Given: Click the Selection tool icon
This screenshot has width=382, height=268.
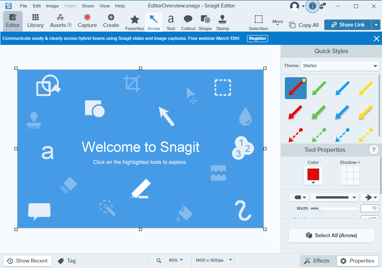Looking at the screenshot, I should [x=258, y=22].
